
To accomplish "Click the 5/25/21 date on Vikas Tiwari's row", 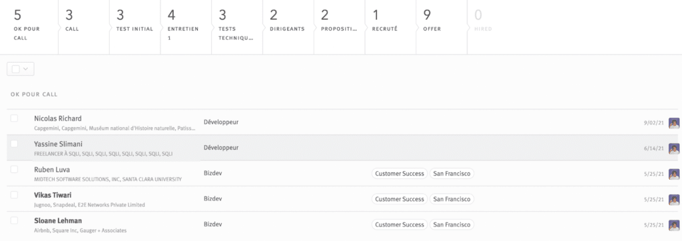I will (654, 200).
